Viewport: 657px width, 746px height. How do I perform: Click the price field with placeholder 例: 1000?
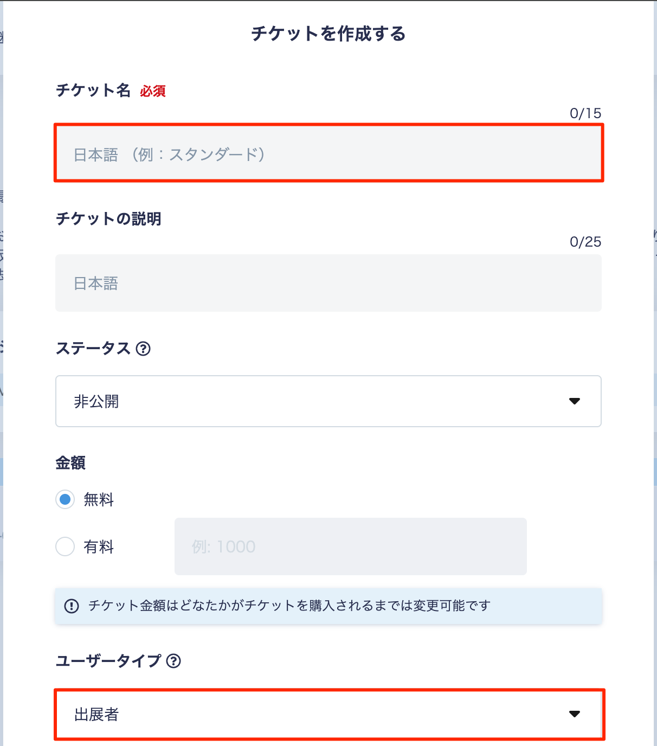(350, 546)
